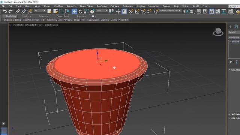The image size is (240, 135).
Task: Edit Named Selection Sets icon
Action: 156,12
